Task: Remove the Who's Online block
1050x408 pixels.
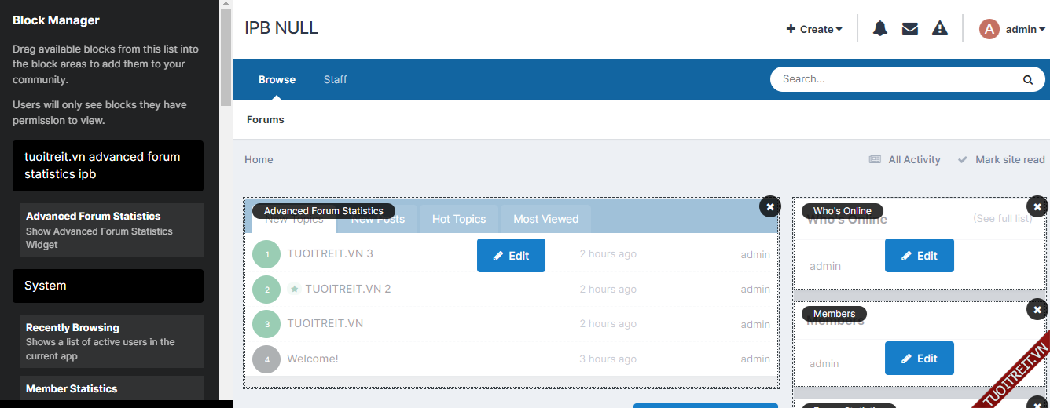Action: click(1037, 206)
